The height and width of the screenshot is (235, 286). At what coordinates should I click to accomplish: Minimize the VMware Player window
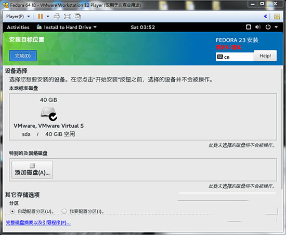[x=253, y=4]
